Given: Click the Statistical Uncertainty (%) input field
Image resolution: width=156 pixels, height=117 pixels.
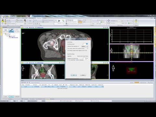Looking at the screenshot, I should point(85,58).
